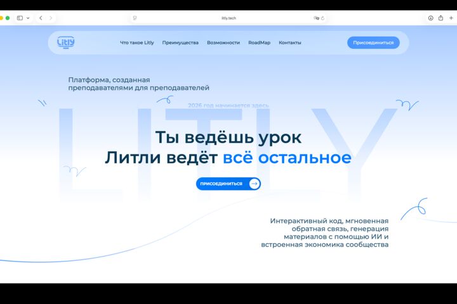Go back with the browser back arrow
Screen dimensions: 457x304
click(41, 18)
